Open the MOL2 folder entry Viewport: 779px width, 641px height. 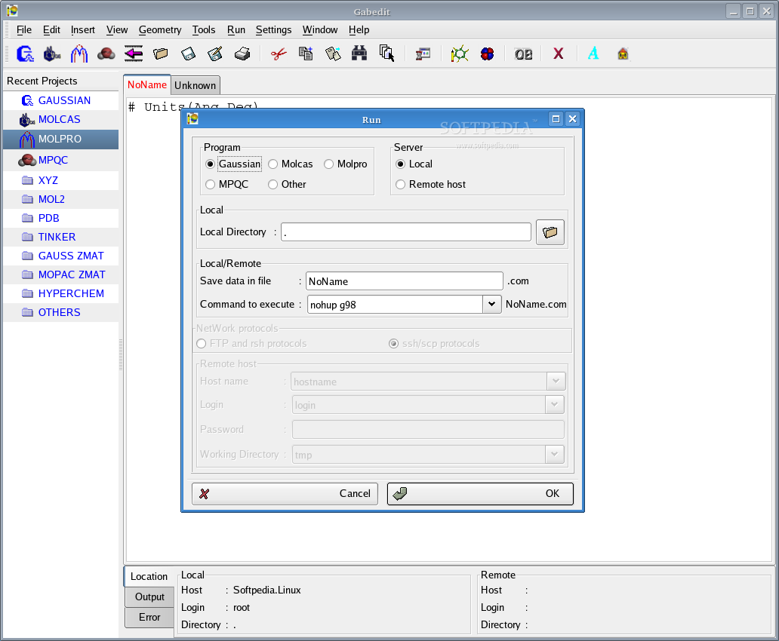(x=61, y=199)
